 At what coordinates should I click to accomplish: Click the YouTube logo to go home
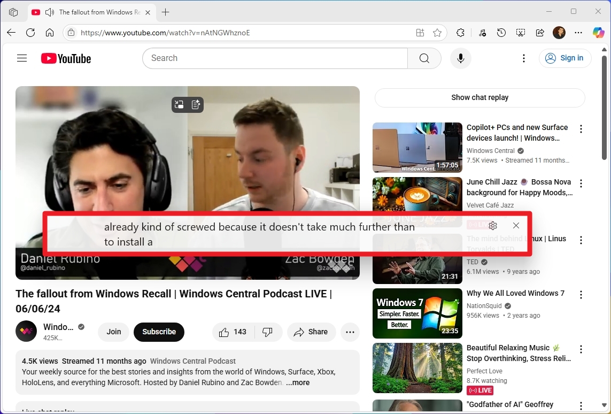pos(65,58)
